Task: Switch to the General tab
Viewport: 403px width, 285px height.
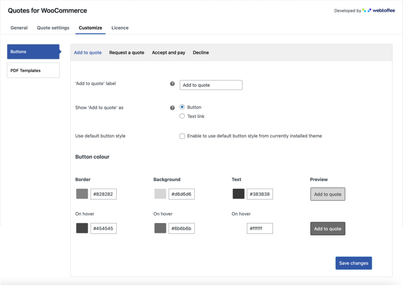Action: click(x=19, y=28)
